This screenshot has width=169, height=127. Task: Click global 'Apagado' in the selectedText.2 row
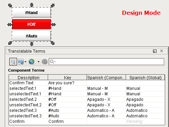pyautogui.click(x=145, y=99)
